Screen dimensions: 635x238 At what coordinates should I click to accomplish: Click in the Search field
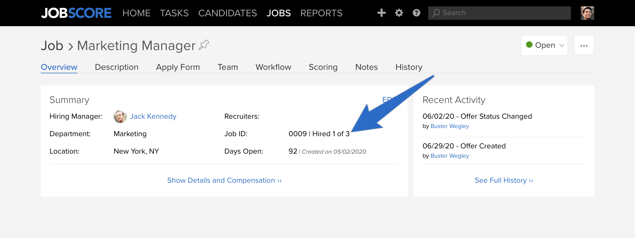[x=499, y=13]
